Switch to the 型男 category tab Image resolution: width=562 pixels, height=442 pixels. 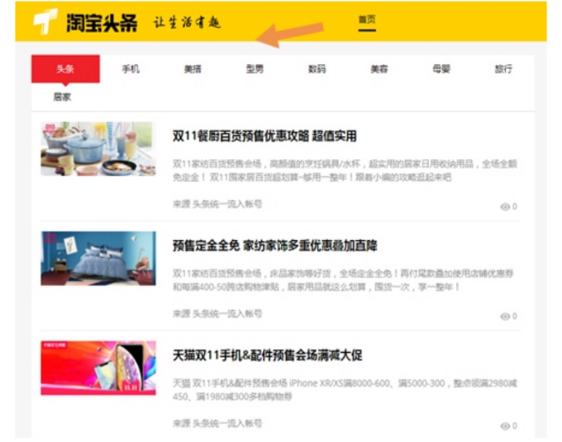point(255,69)
